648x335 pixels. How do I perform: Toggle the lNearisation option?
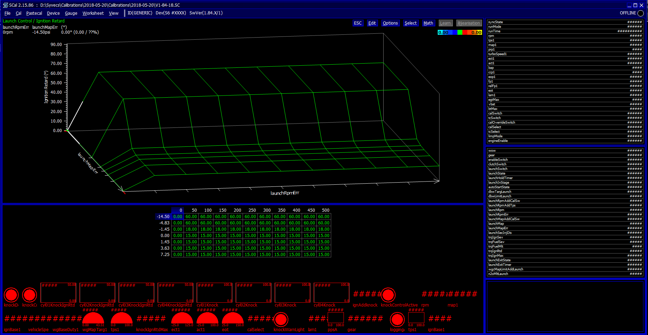pyautogui.click(x=469, y=23)
